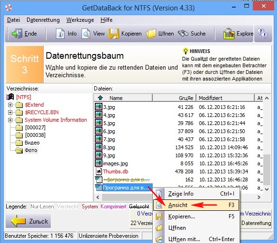Choose Öffnen mit... in the context menu
Screen dimensions: 277x243
[196, 239]
